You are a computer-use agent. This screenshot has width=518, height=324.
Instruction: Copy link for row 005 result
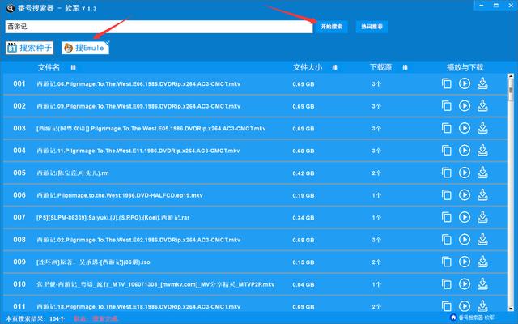446,173
